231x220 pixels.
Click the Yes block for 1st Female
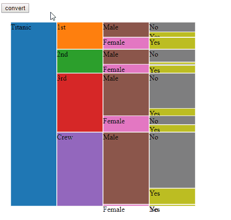pos(172,43)
